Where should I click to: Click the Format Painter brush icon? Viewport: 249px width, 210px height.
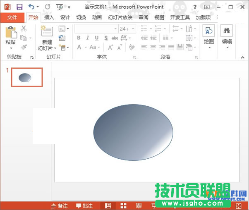pos(24,47)
